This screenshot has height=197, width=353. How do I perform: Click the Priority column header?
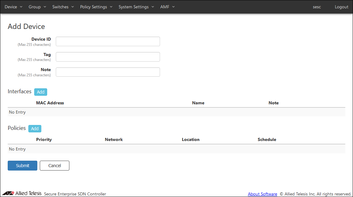[x=44, y=139]
